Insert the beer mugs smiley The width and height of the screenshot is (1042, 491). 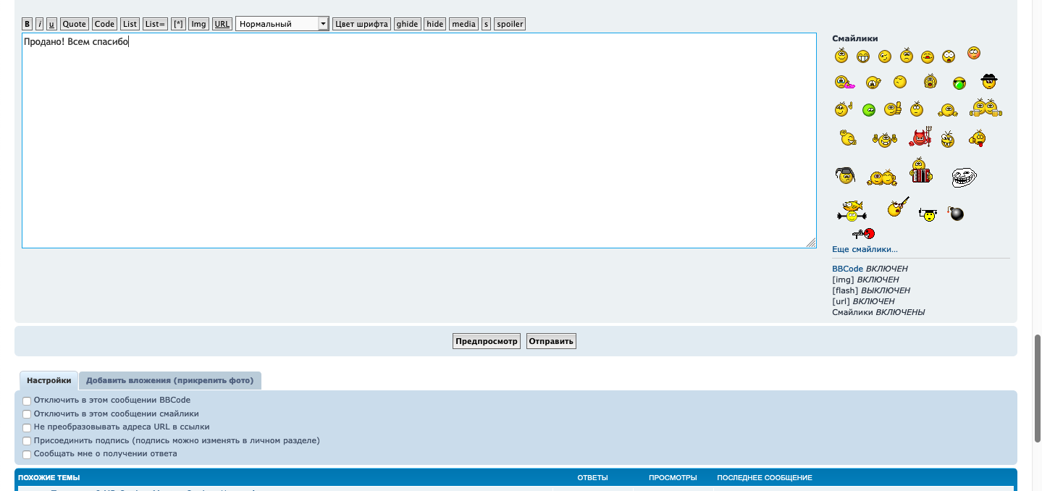[985, 108]
